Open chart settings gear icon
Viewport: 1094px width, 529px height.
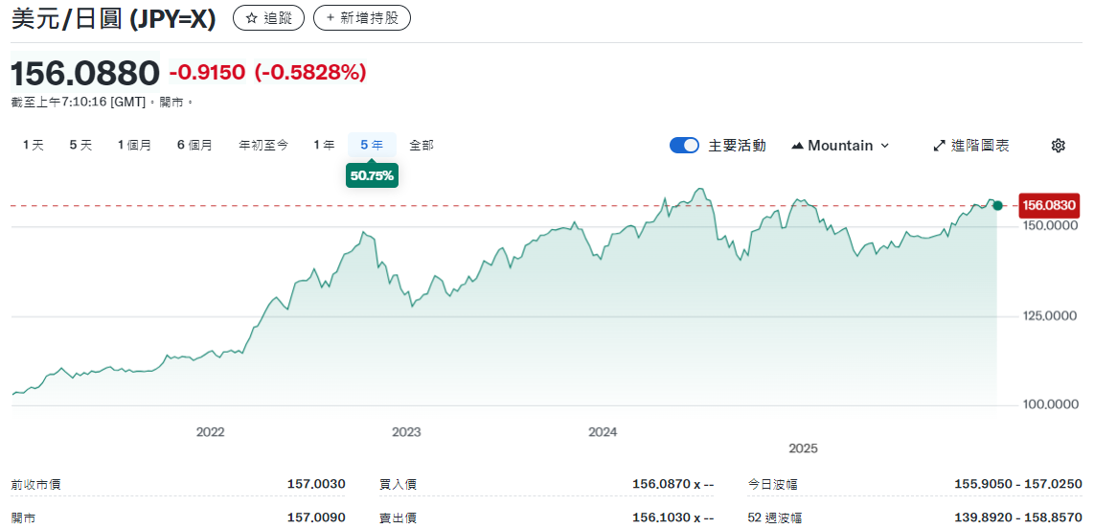1058,146
